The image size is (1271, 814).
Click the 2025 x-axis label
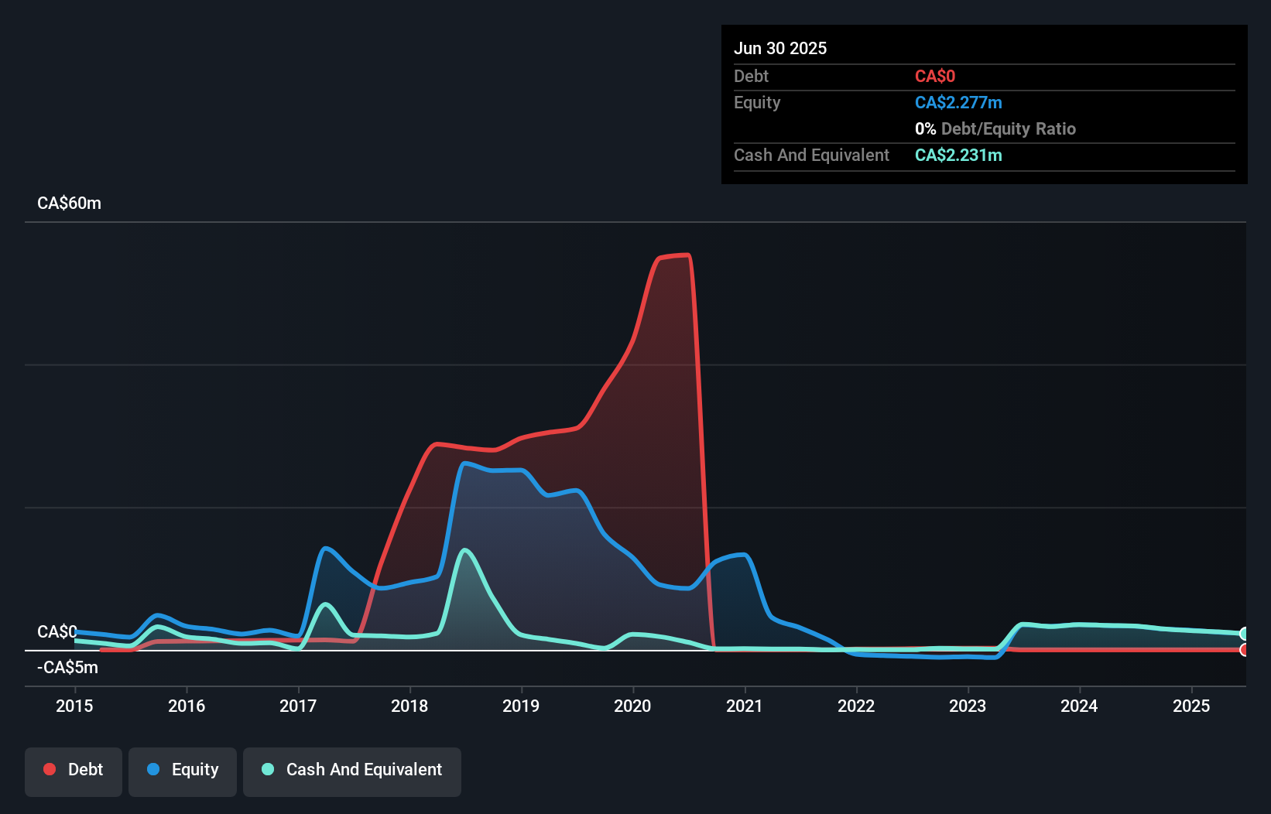point(1191,706)
